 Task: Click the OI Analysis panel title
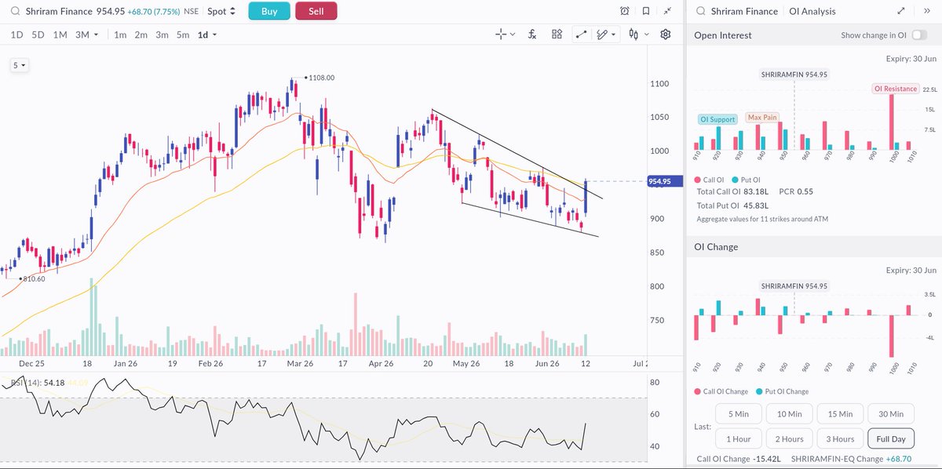point(812,11)
